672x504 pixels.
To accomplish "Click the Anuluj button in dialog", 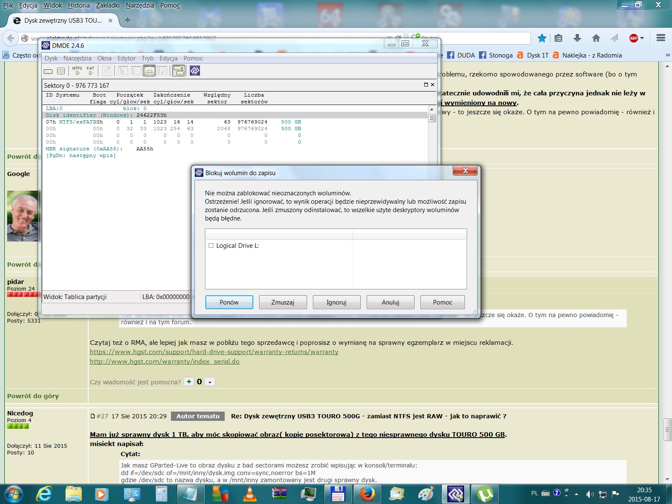I will [390, 302].
